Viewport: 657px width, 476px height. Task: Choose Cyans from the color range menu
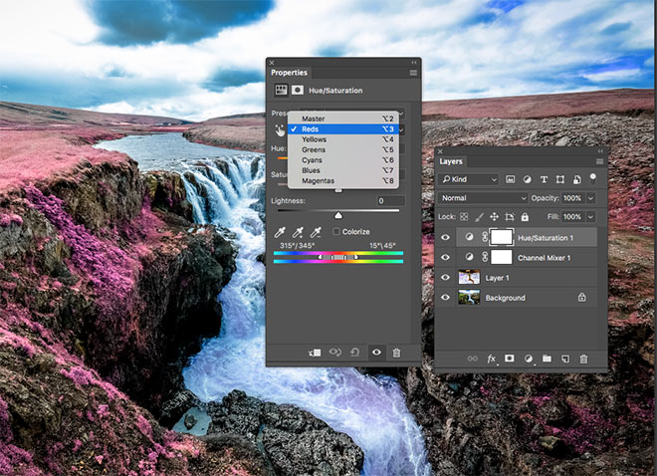[x=343, y=160]
